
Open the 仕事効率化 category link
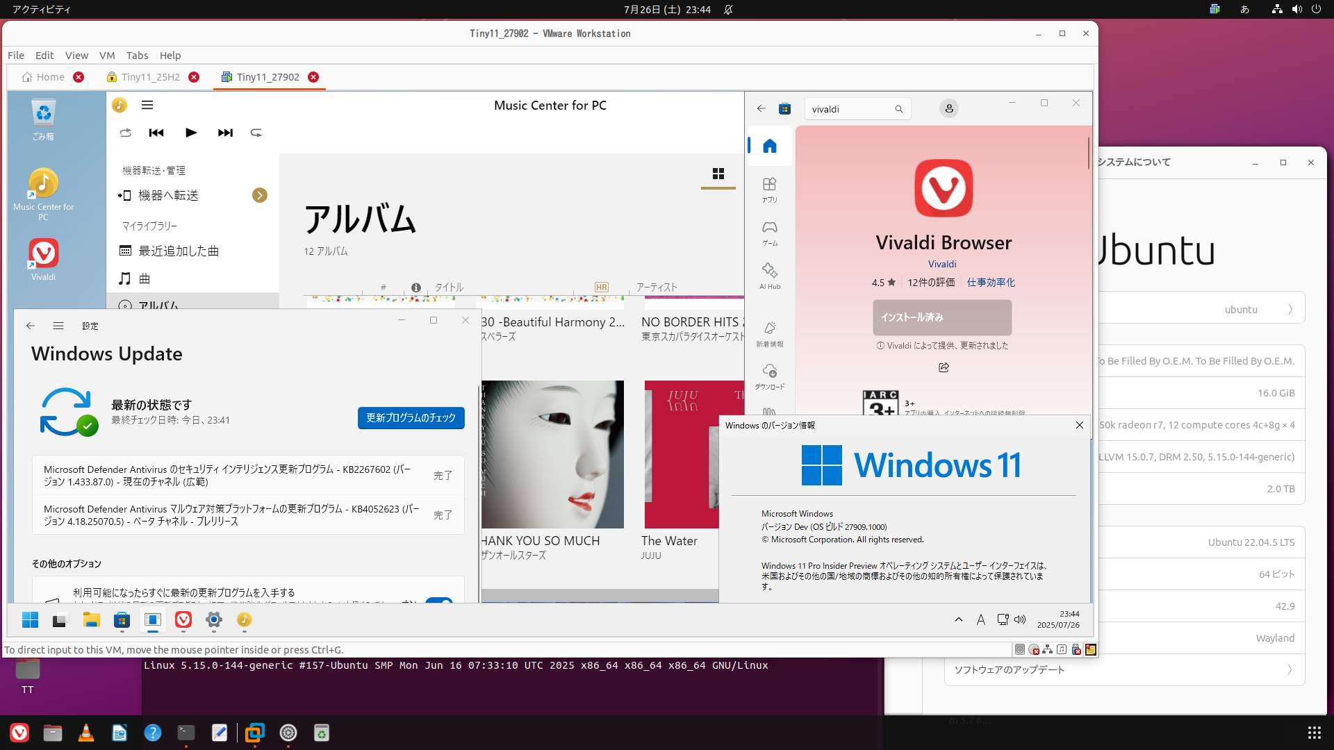point(991,283)
